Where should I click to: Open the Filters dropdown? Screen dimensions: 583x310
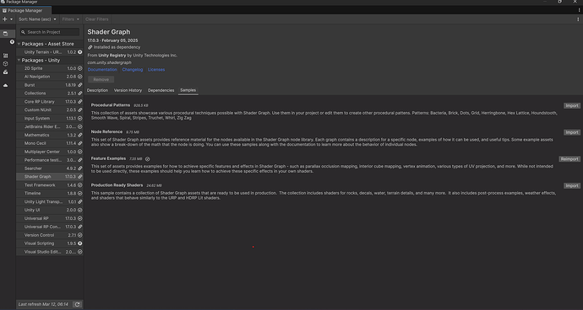point(71,19)
